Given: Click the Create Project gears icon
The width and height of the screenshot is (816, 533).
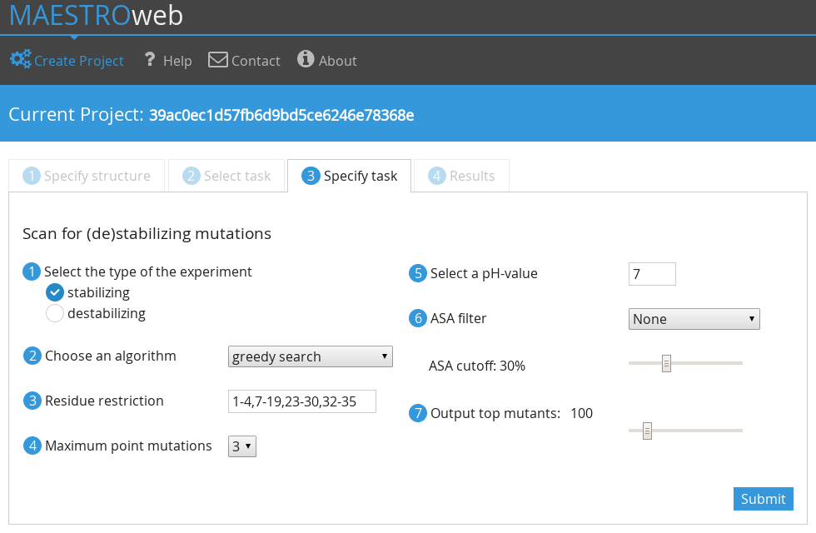Looking at the screenshot, I should [21, 59].
